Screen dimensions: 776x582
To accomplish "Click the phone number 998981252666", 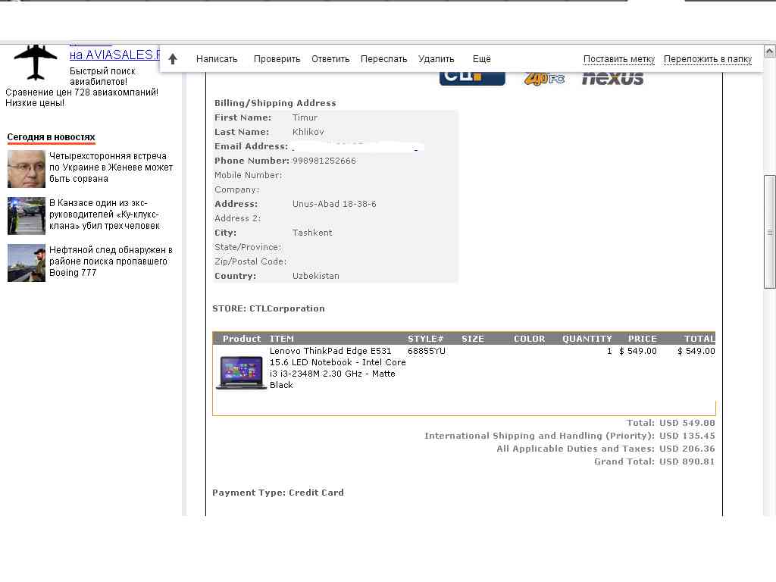I will [324, 161].
